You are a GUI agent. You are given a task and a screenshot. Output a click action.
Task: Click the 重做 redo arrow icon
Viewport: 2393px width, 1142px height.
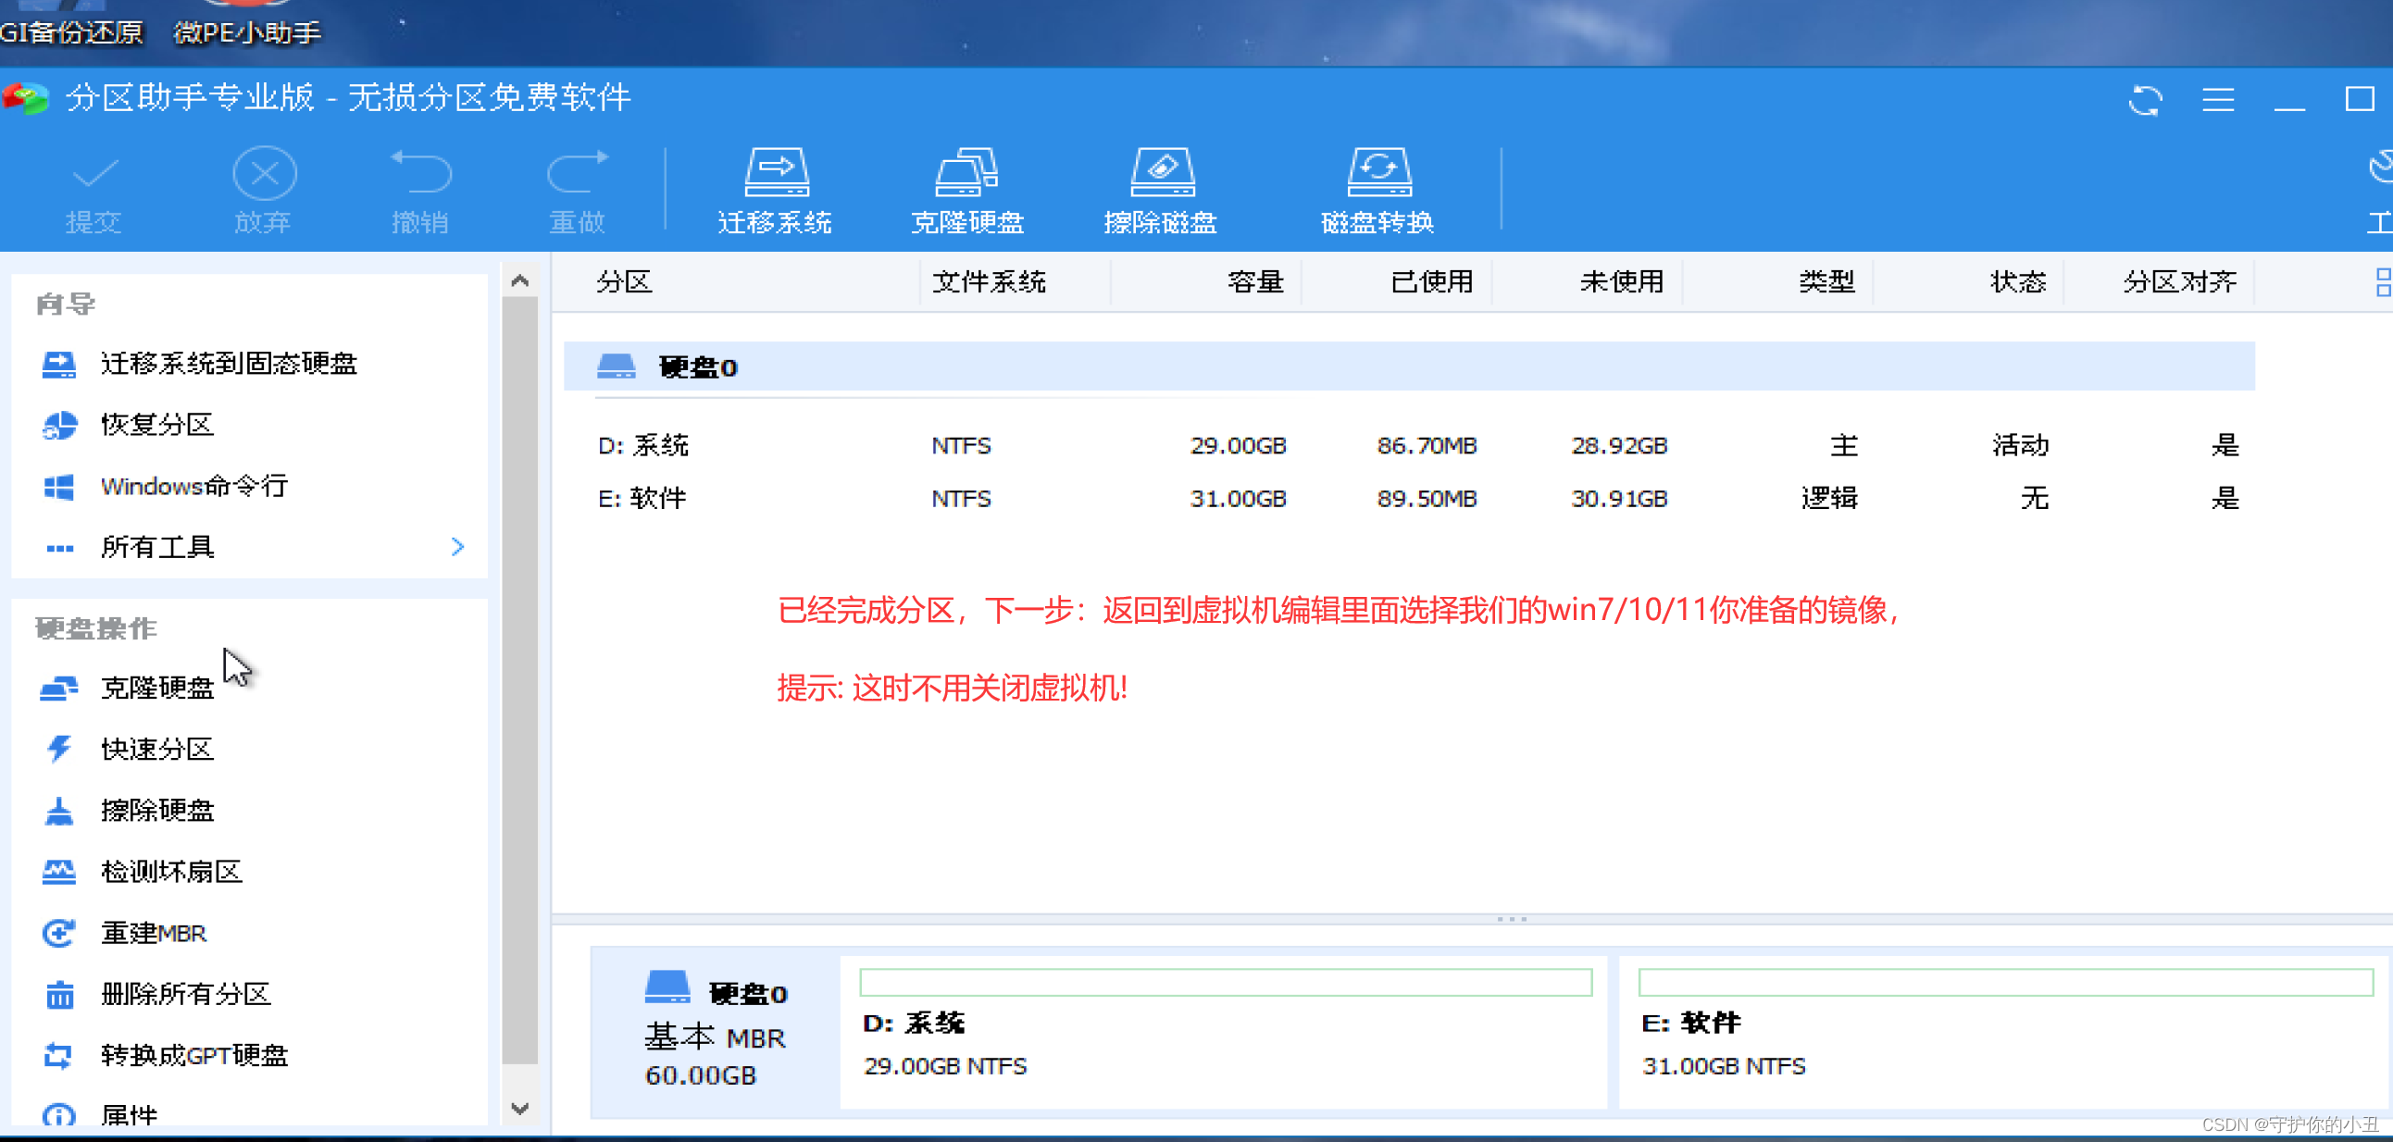pos(577,173)
